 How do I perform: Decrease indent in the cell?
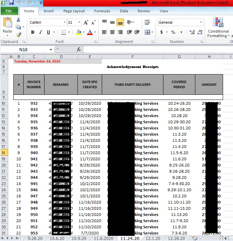click(x=129, y=32)
